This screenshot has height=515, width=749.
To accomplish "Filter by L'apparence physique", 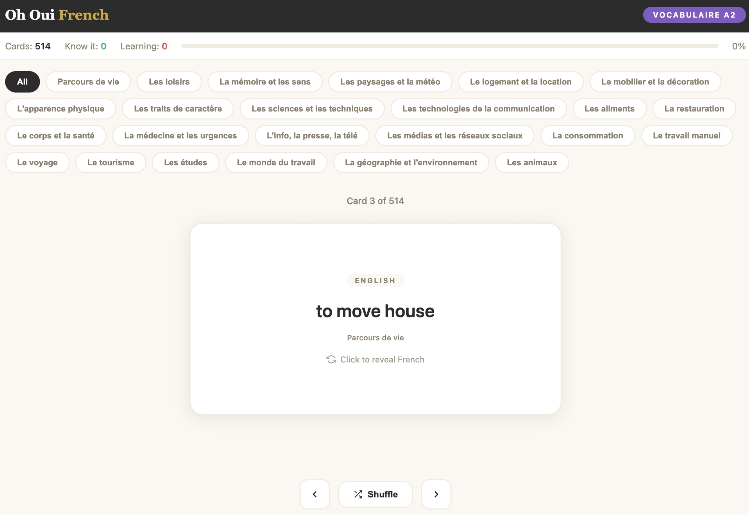I will coord(61,108).
